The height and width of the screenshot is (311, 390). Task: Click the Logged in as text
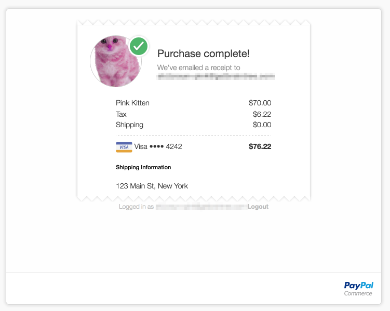136,207
